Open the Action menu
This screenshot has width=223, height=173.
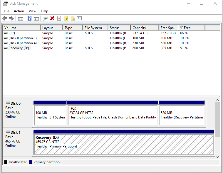(x=19, y=11)
